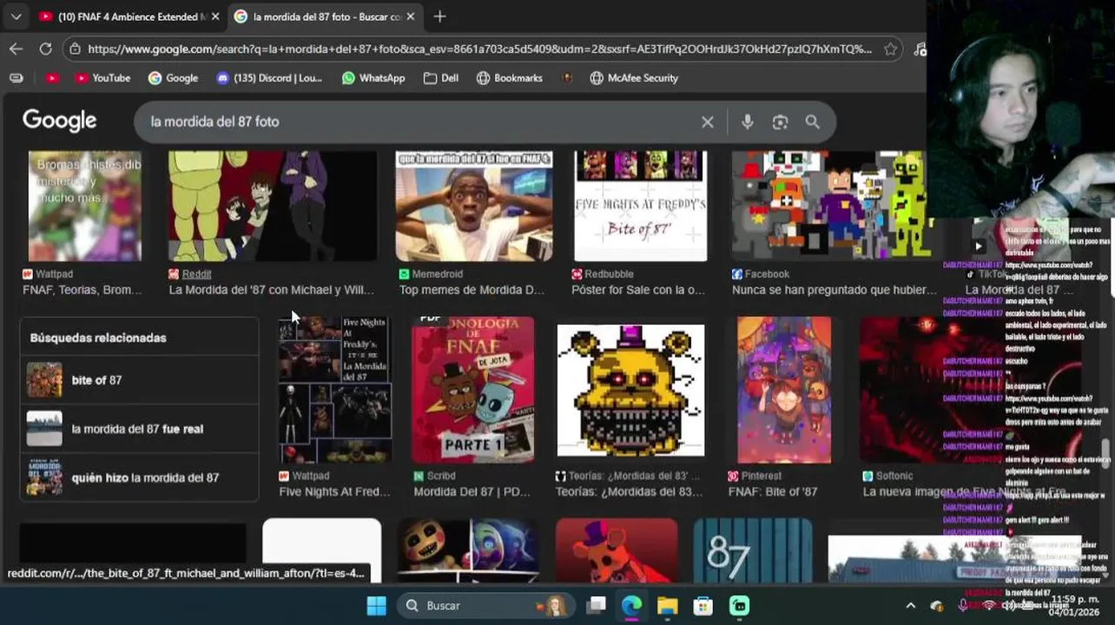Close the Google search tab
This screenshot has width=1115, height=625.
(x=411, y=16)
